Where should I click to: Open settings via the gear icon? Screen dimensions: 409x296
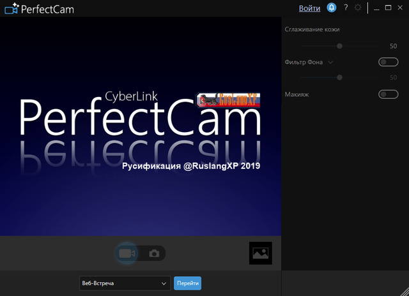358,8
